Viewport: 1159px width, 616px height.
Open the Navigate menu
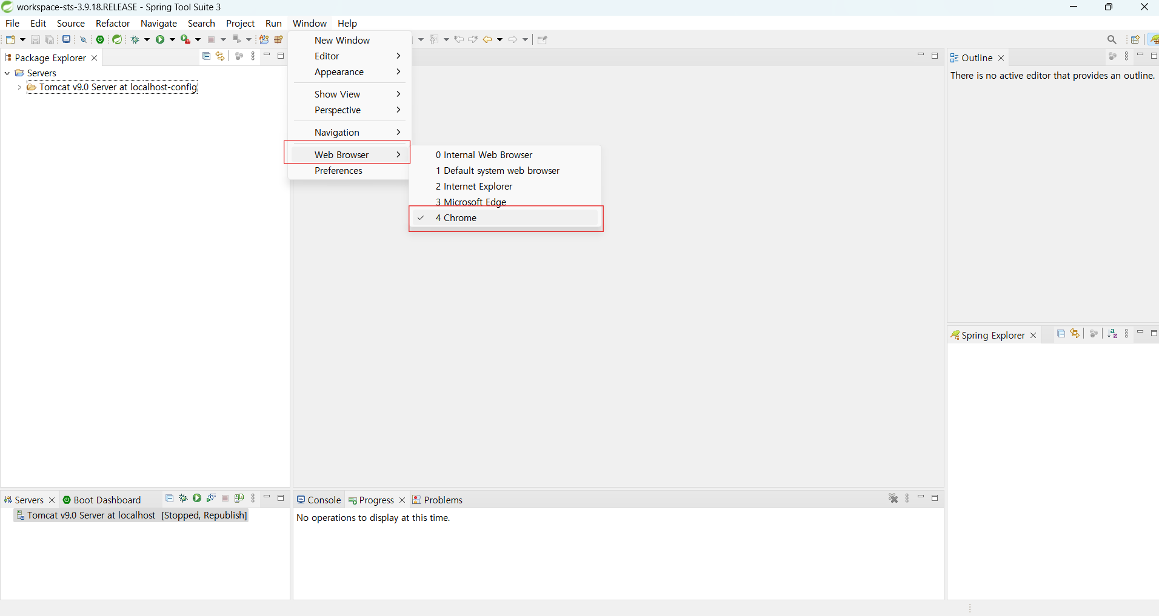[x=159, y=24]
